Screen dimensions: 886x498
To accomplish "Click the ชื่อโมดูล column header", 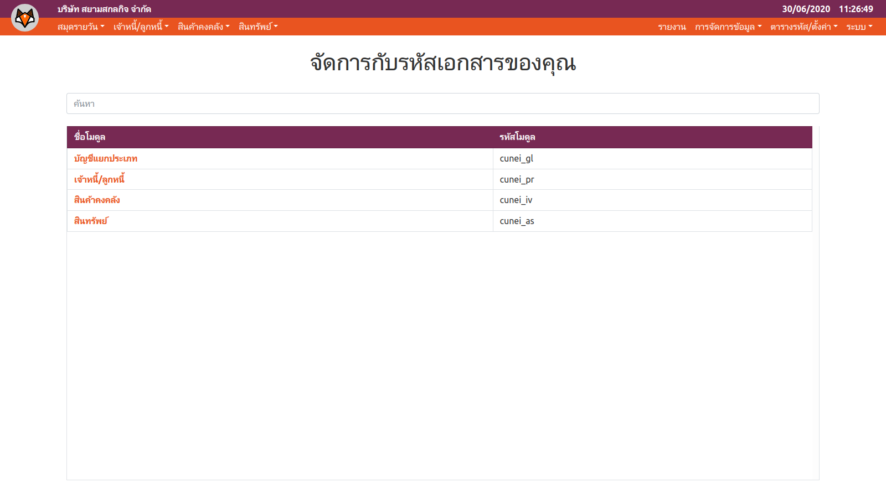I will (x=90, y=137).
